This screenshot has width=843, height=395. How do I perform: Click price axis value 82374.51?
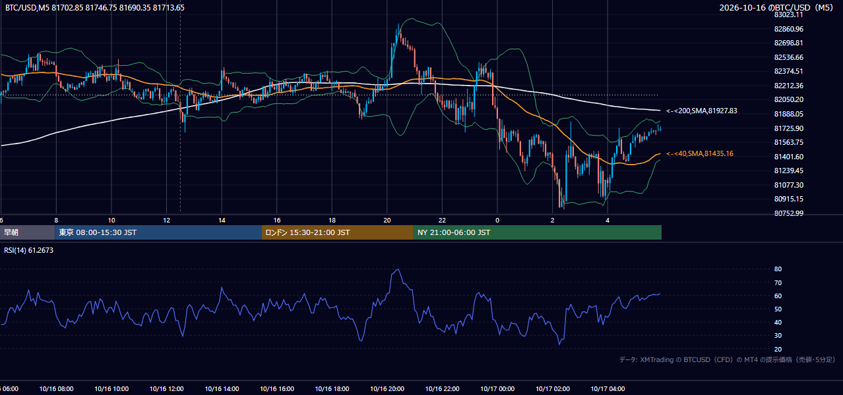click(789, 71)
